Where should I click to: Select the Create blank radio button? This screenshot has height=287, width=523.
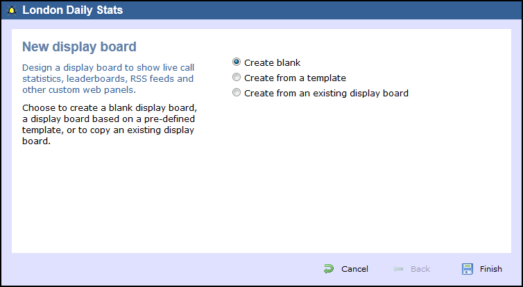point(237,62)
